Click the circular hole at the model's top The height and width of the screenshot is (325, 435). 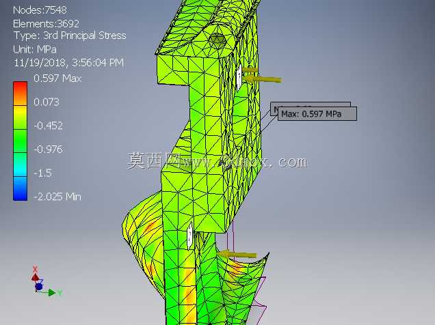(x=217, y=41)
